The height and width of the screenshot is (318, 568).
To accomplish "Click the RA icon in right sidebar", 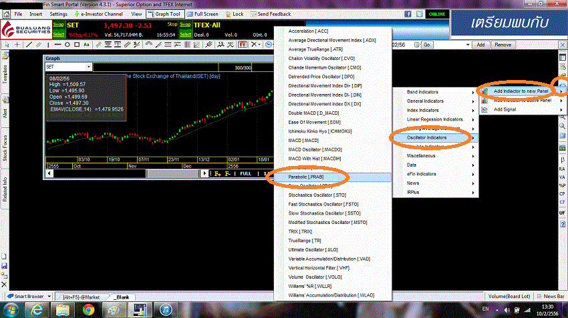I will click(562, 169).
